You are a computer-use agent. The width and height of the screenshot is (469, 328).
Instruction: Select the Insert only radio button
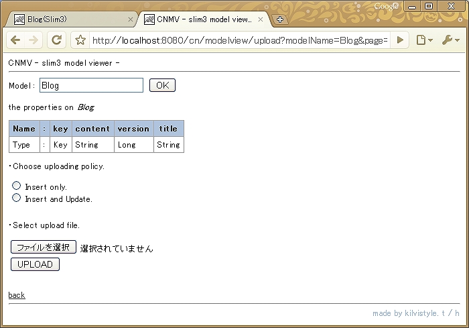coord(17,186)
